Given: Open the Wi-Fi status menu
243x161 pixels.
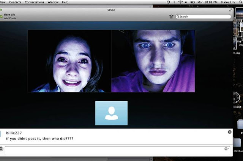Looking at the screenshot, I should pyautogui.click(x=180, y=2).
